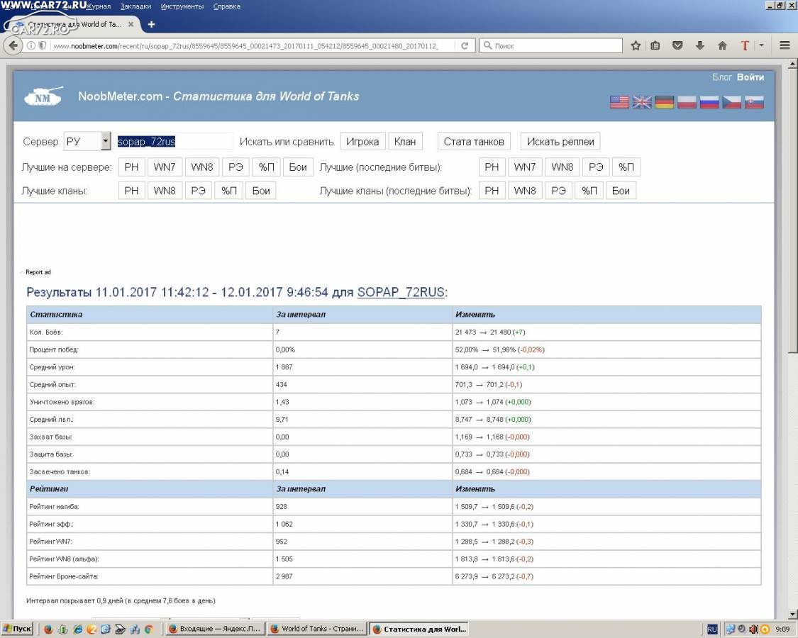Click the Процент побед row label
This screenshot has height=638, width=798.
click(x=54, y=350)
